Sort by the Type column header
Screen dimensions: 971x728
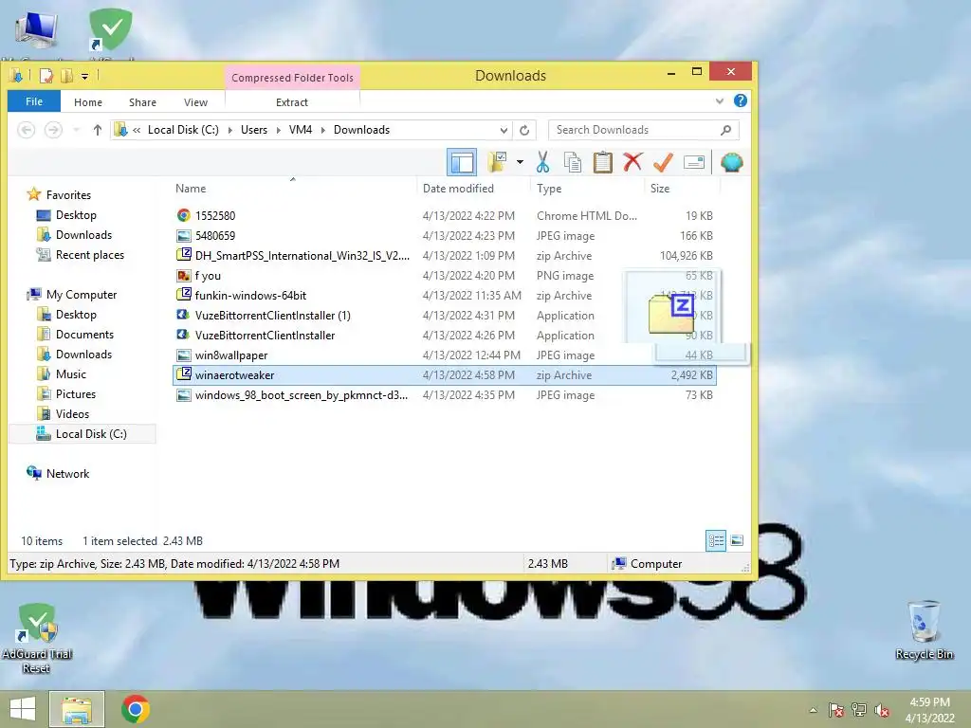(x=549, y=189)
